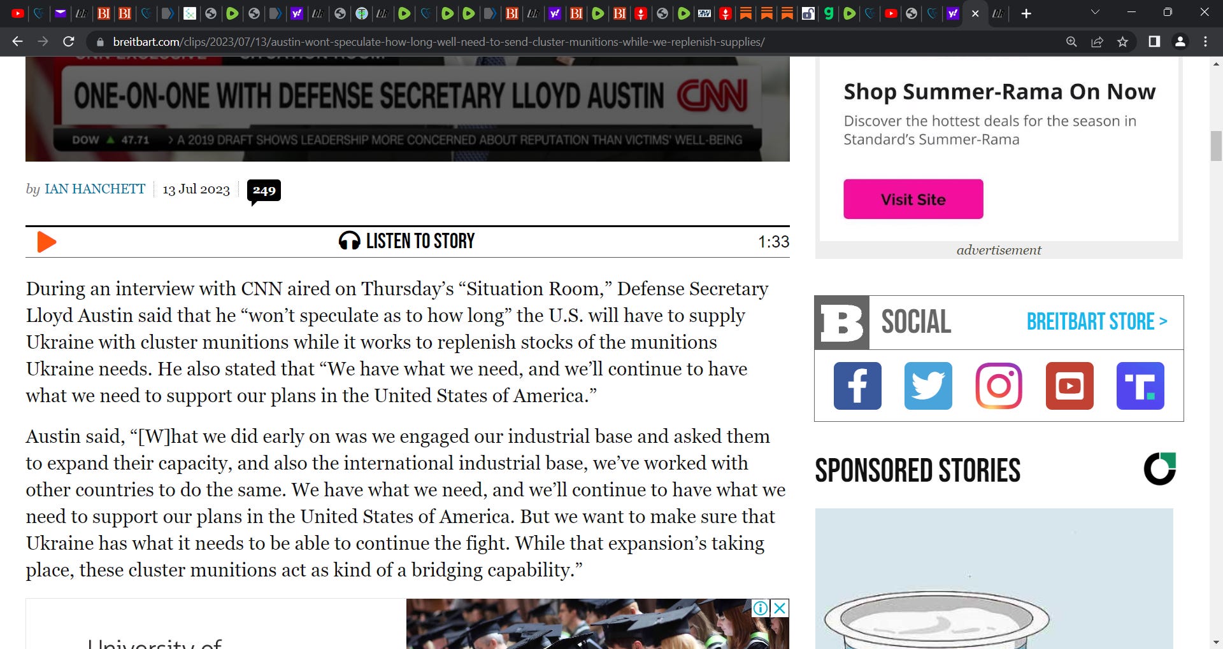This screenshot has width=1223, height=649.
Task: Switch to the white square green-dots favicon tab
Action: tap(190, 13)
